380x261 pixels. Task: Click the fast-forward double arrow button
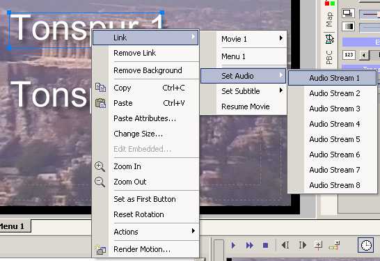coord(250,246)
